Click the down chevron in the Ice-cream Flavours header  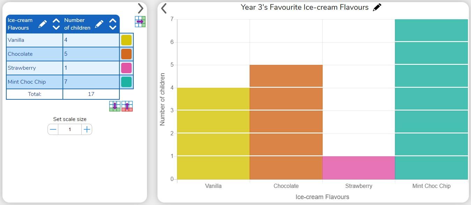(56, 28)
